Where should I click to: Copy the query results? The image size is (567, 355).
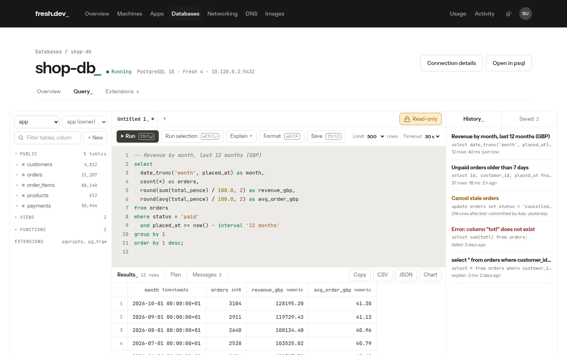(360, 275)
